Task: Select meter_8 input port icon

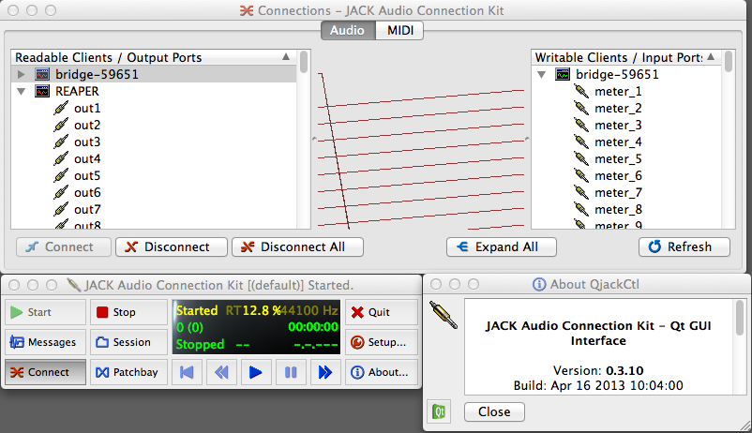Action: pos(581,210)
